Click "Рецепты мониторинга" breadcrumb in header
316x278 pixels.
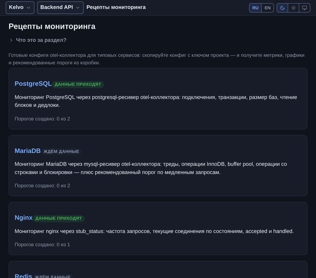point(116,7)
